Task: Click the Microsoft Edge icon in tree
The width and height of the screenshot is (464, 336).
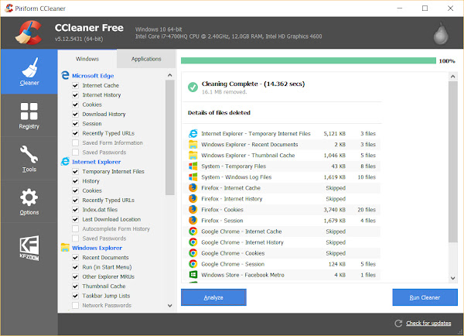Action: [65, 75]
